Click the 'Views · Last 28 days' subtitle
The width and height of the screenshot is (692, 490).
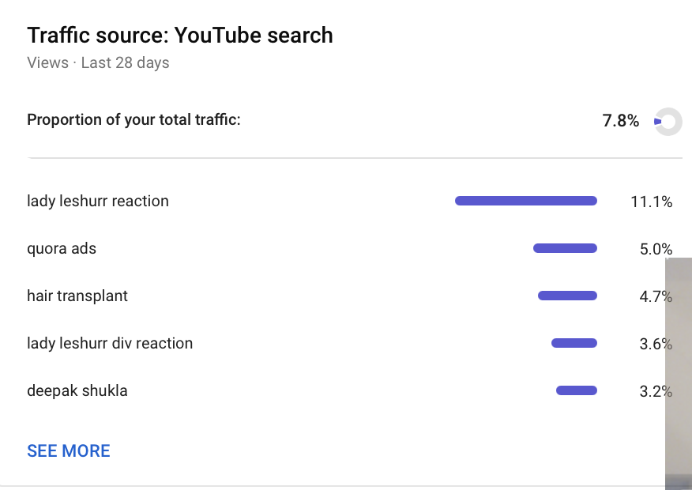[x=98, y=62]
